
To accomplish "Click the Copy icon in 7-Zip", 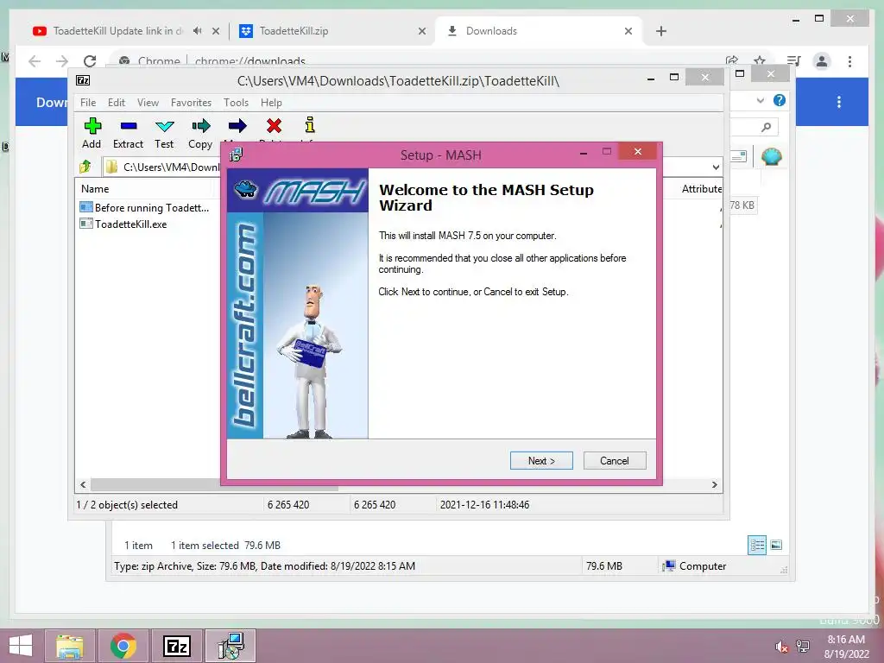I will pyautogui.click(x=200, y=133).
